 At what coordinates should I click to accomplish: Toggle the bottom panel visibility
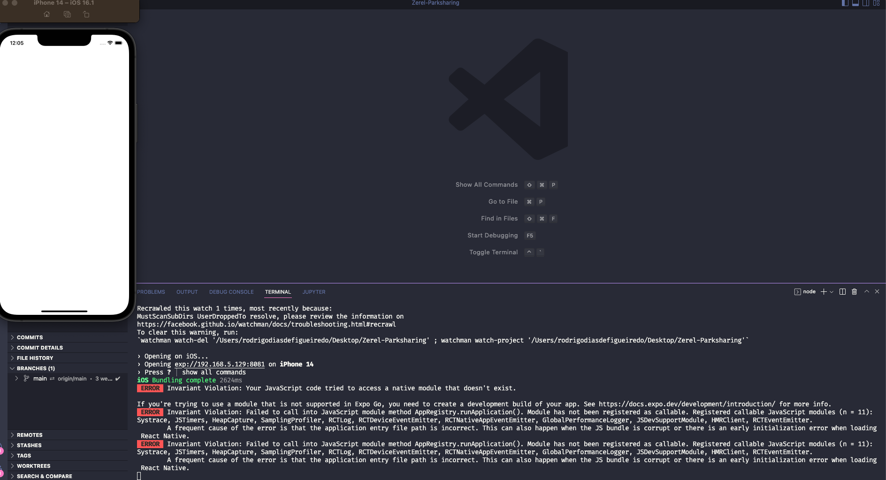(x=855, y=3)
